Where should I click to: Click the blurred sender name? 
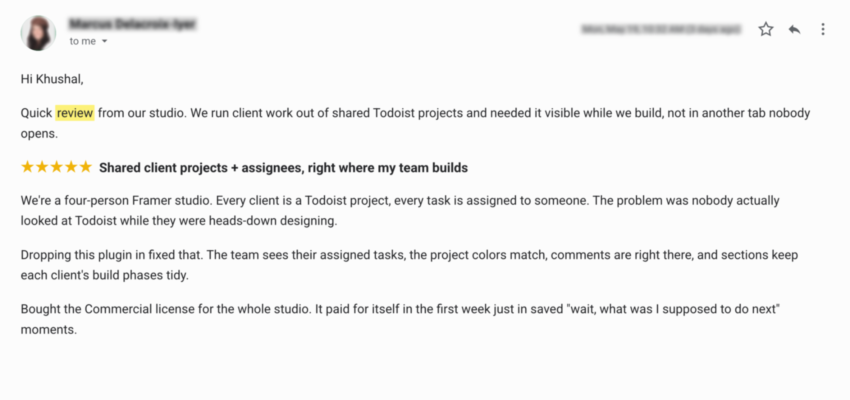tap(133, 24)
